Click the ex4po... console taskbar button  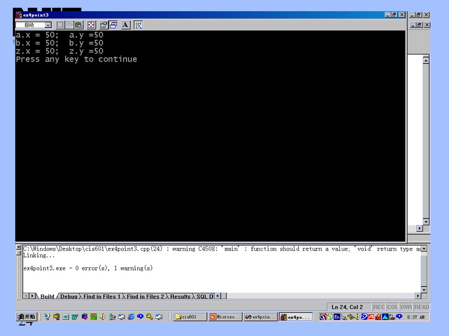(x=296, y=316)
